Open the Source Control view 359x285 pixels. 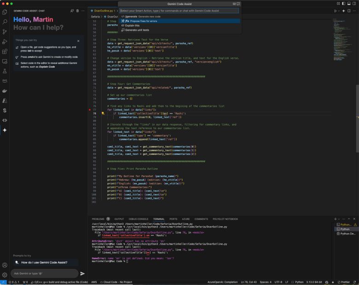click(5, 32)
